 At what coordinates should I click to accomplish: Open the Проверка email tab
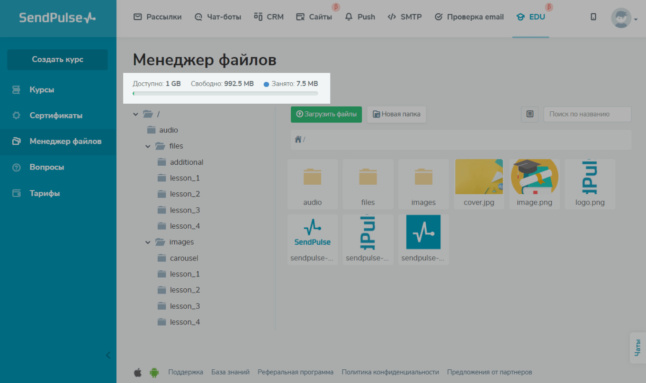coord(469,17)
